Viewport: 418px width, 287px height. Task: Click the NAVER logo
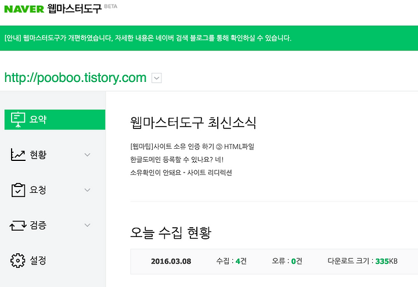point(24,9)
